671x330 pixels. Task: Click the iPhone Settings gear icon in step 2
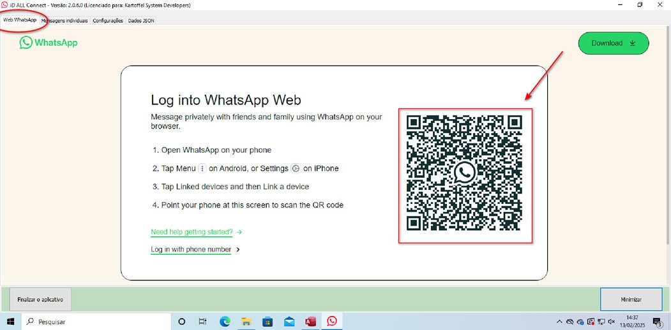296,169
